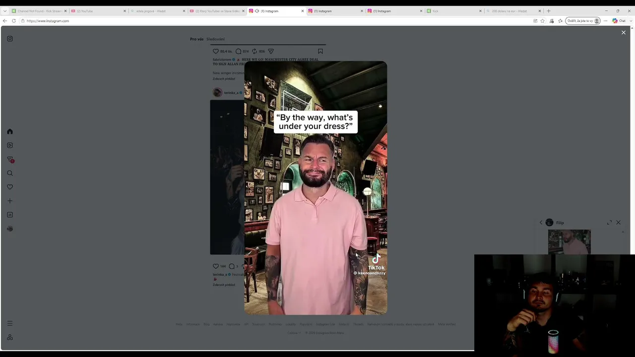Image resolution: width=635 pixels, height=357 pixels.
Task: Open the browser profile verification button
Action: pos(583,21)
